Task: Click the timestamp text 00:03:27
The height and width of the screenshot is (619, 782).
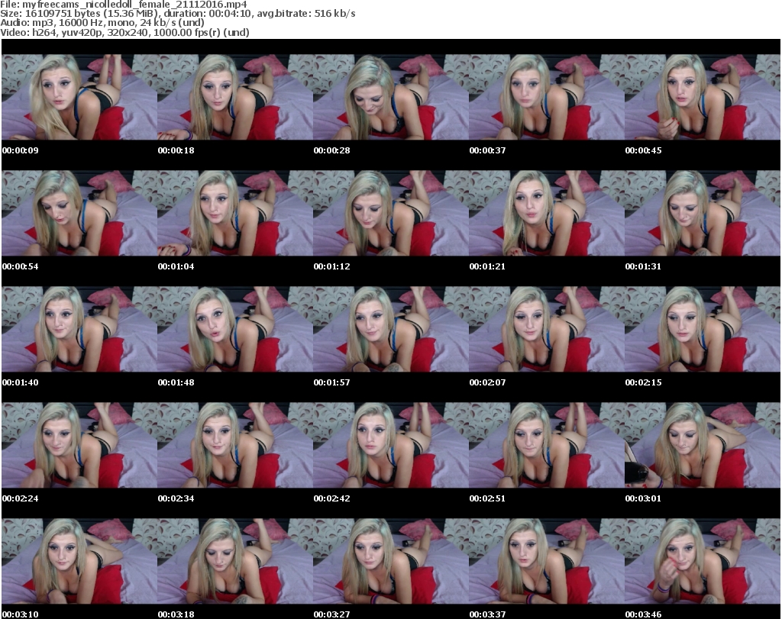Action: pos(331,614)
